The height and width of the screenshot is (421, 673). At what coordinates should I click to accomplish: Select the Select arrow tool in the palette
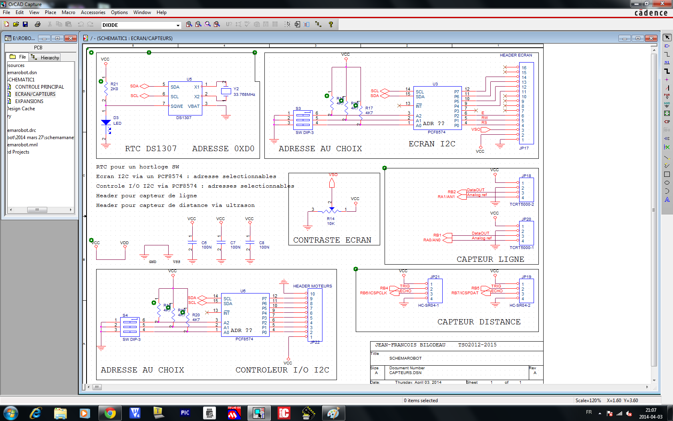coord(667,37)
